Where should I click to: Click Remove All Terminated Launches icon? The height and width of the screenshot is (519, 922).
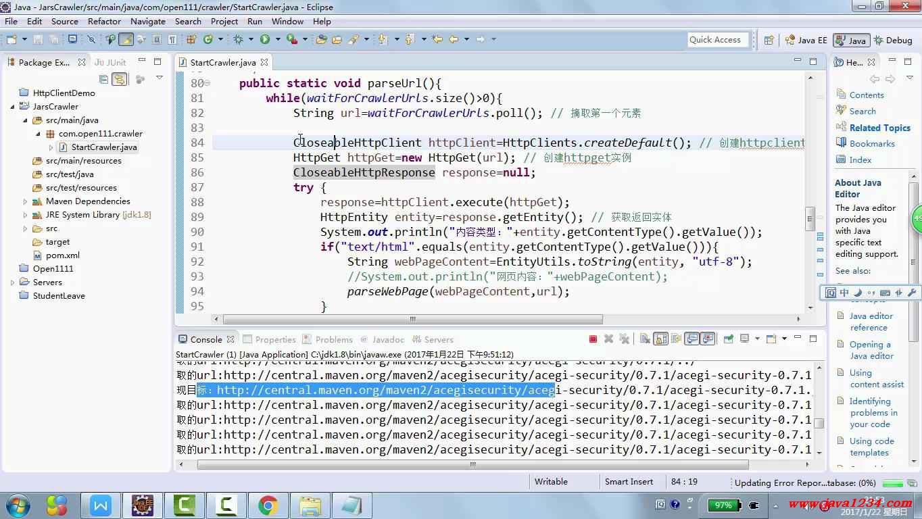624,339
